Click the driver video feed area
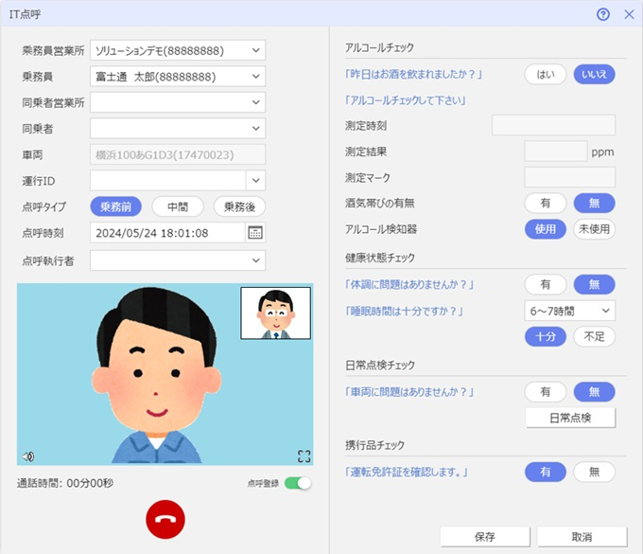 click(x=165, y=374)
